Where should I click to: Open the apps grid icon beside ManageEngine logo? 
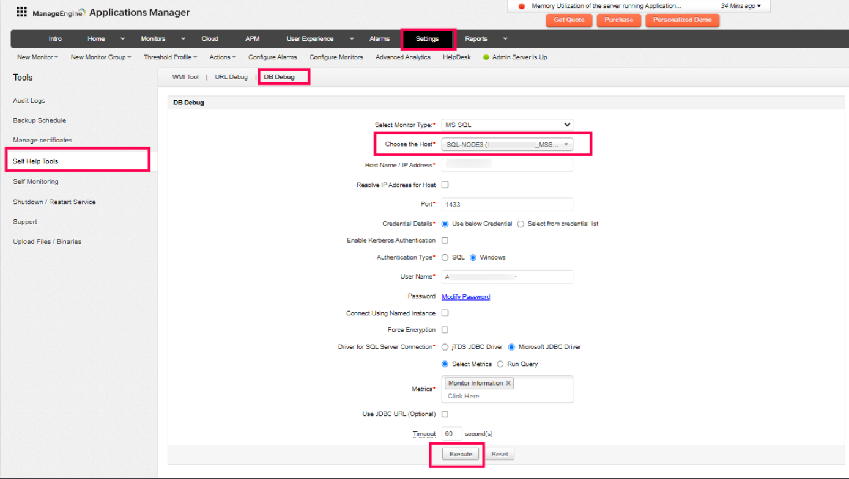point(21,12)
